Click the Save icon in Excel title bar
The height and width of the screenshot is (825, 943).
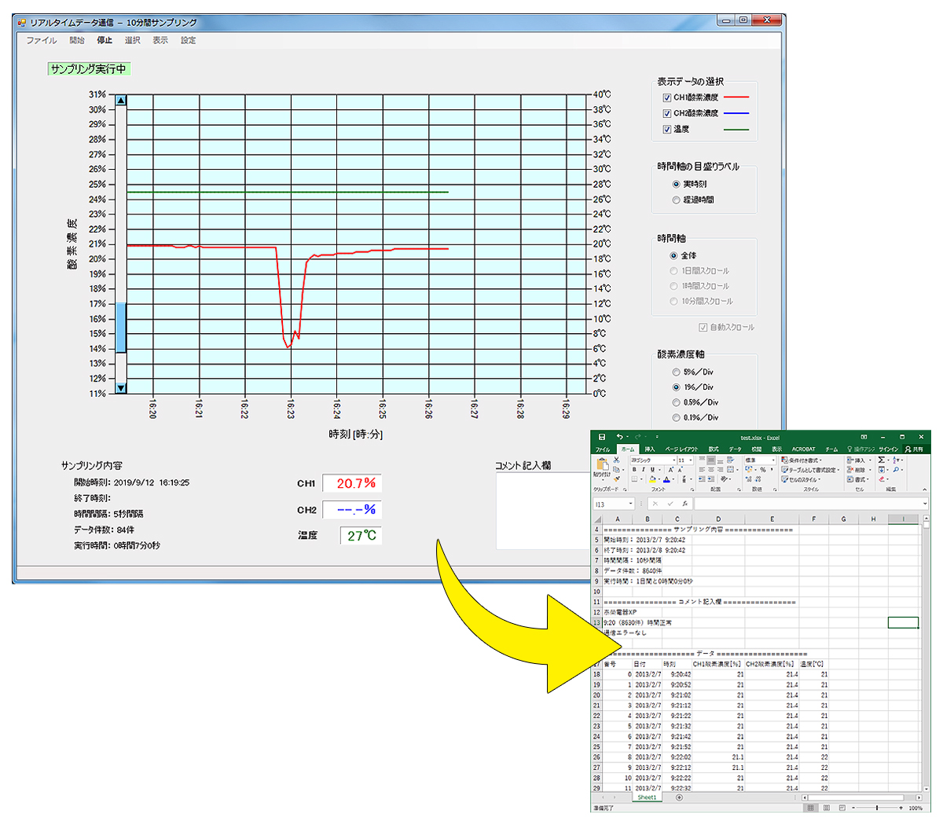pos(602,437)
